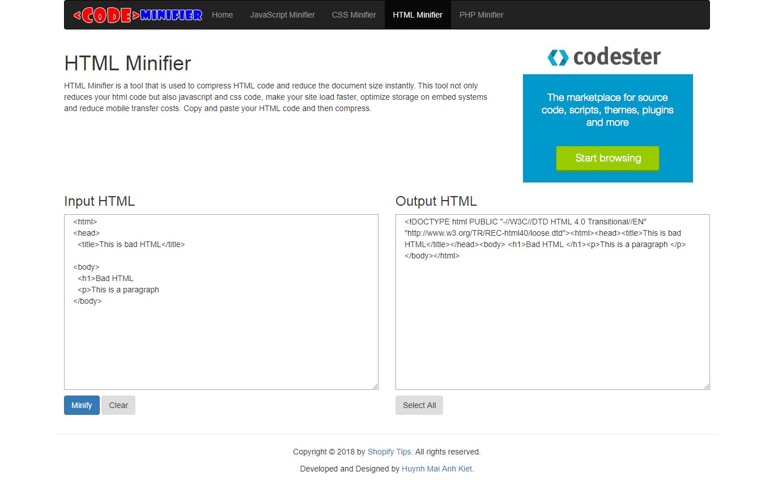Grab the Output HTML textarea resize handle

(706, 386)
